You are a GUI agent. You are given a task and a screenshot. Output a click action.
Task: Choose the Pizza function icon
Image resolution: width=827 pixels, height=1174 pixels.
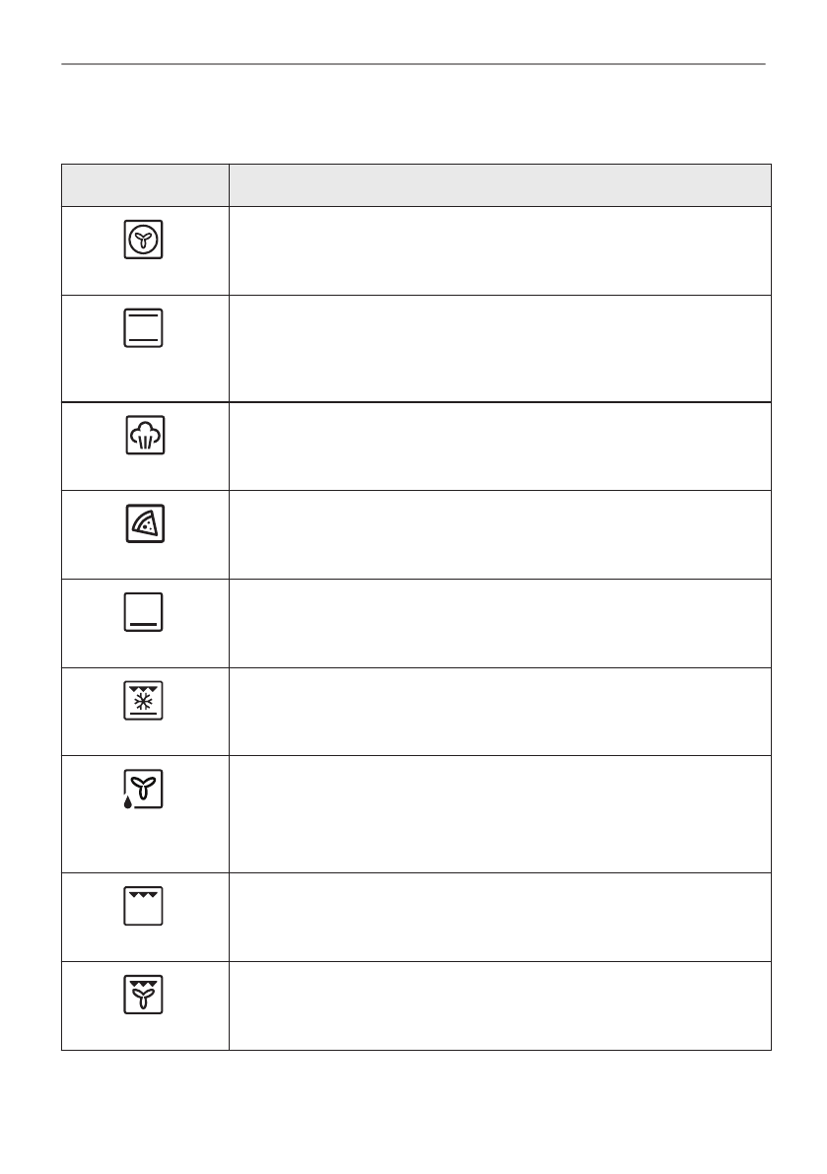pos(144,523)
